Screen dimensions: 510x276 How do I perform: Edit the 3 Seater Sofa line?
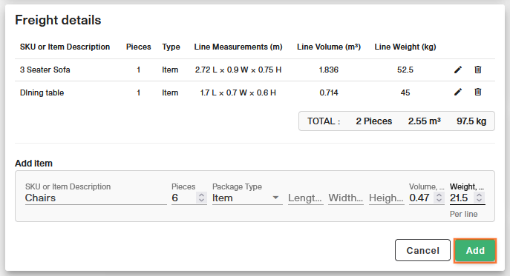coord(457,70)
